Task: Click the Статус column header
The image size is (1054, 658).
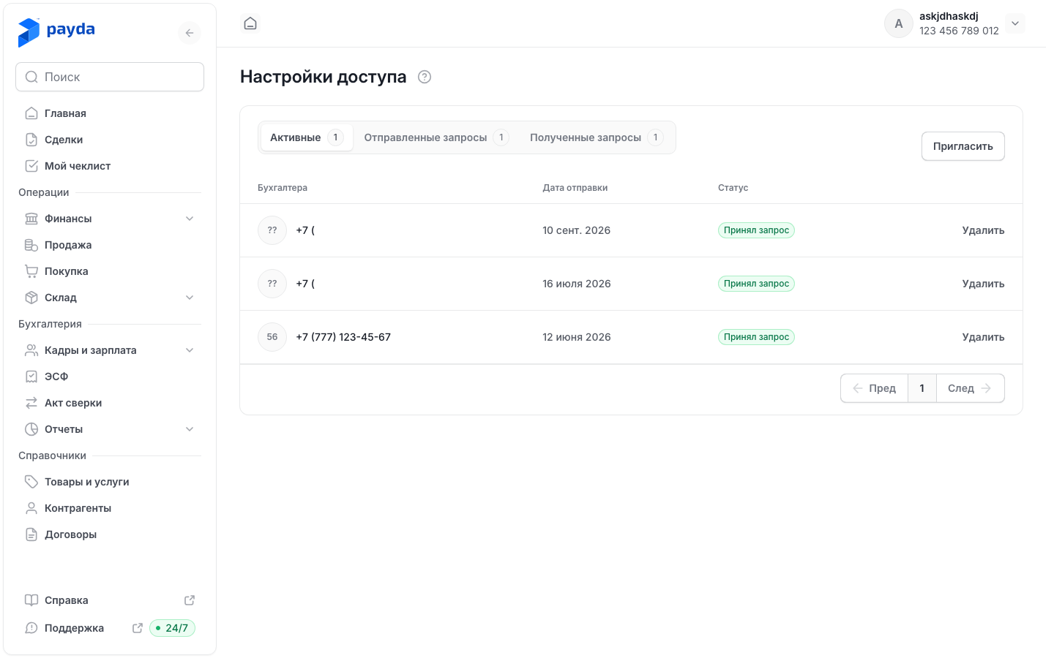Action: pos(733,188)
